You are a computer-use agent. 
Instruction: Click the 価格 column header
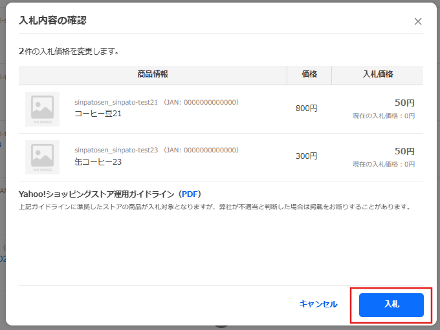tap(309, 74)
